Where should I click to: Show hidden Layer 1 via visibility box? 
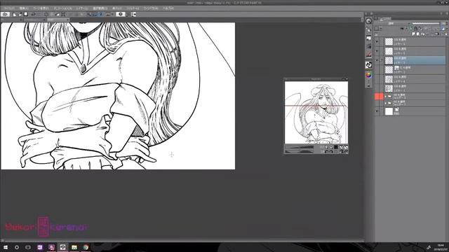(x=377, y=88)
